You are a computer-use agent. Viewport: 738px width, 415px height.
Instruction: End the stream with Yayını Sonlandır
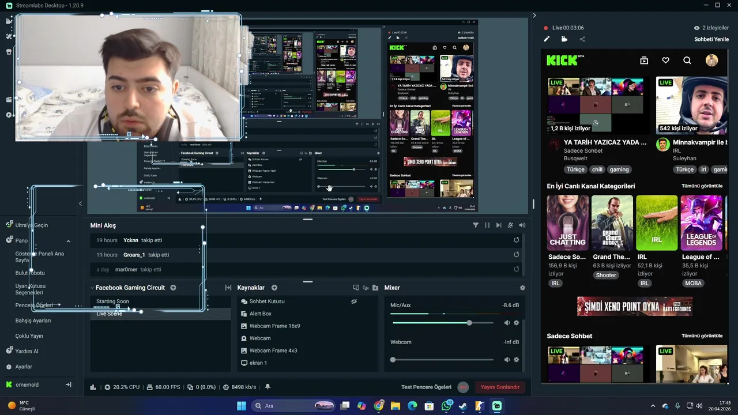[x=500, y=387]
